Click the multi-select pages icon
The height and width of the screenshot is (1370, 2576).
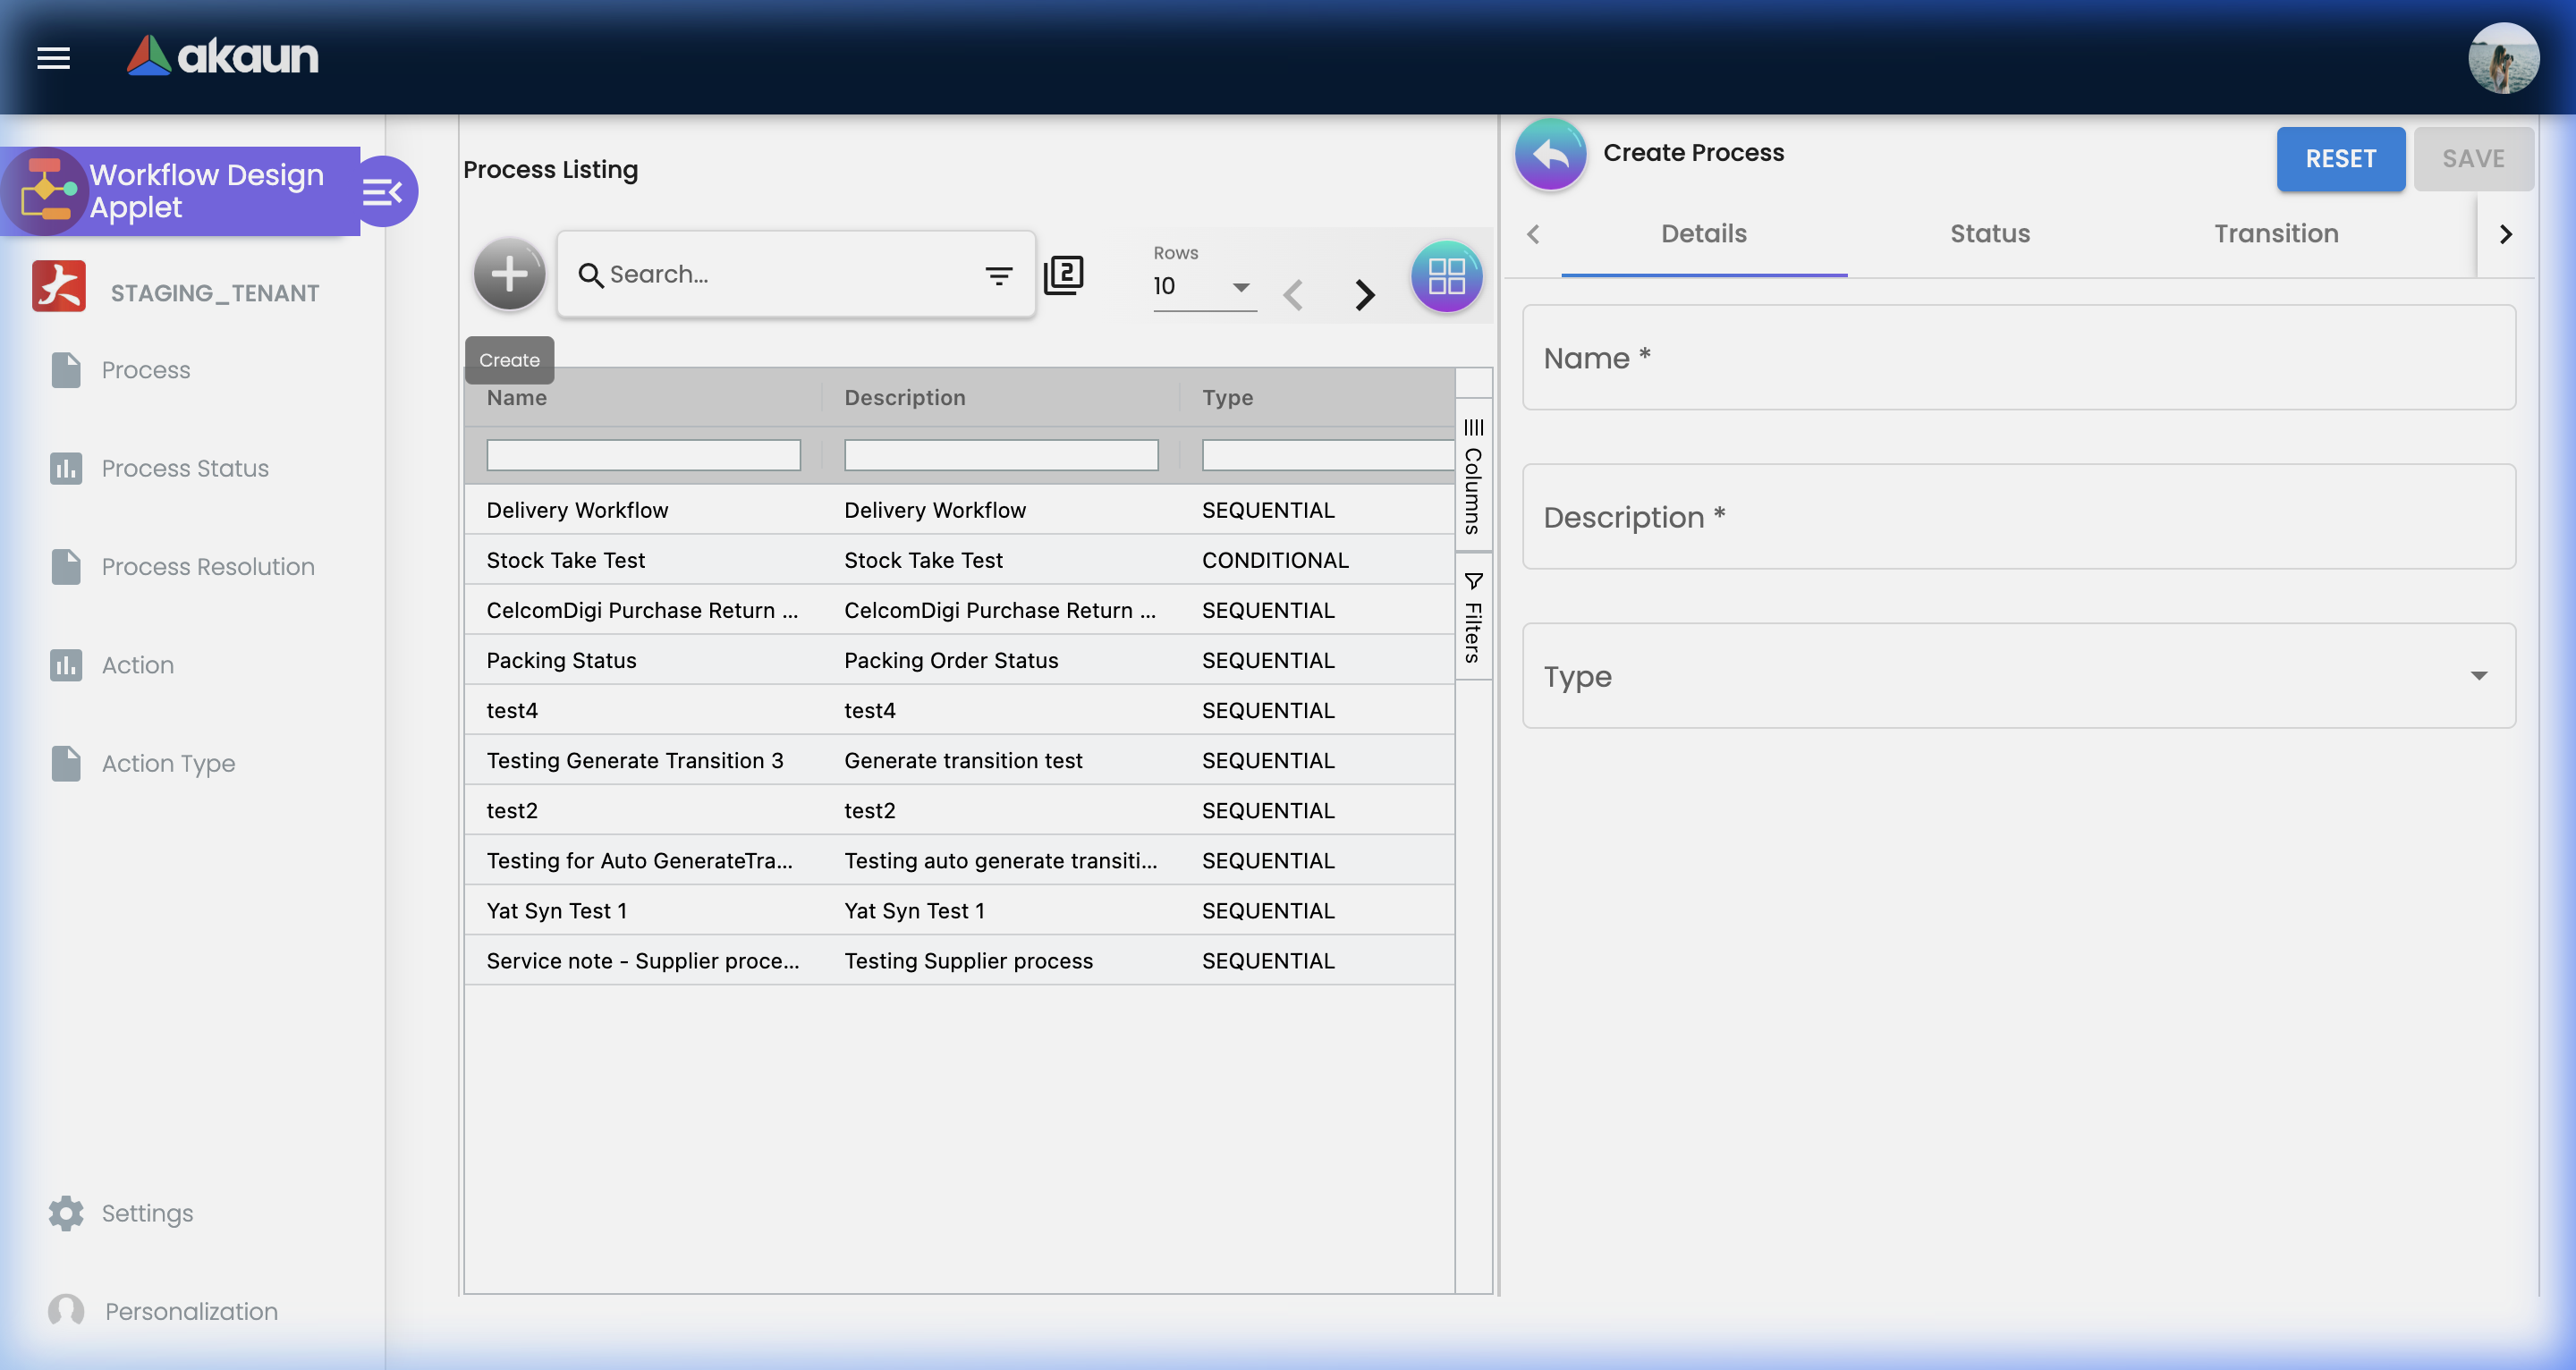click(x=1063, y=275)
